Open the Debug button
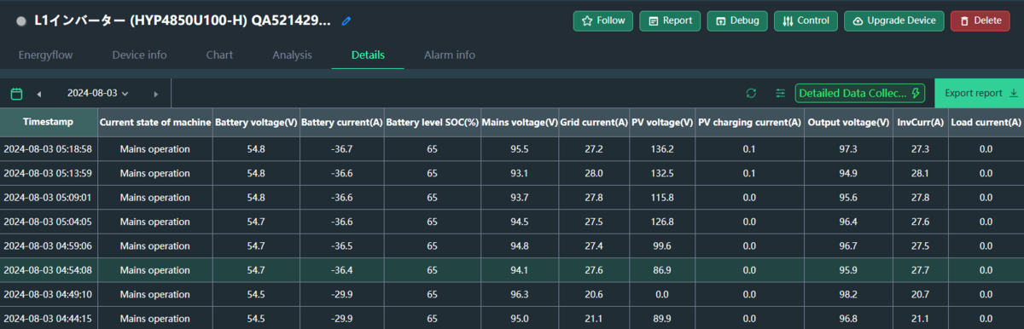The height and width of the screenshot is (329, 1024). tap(737, 20)
